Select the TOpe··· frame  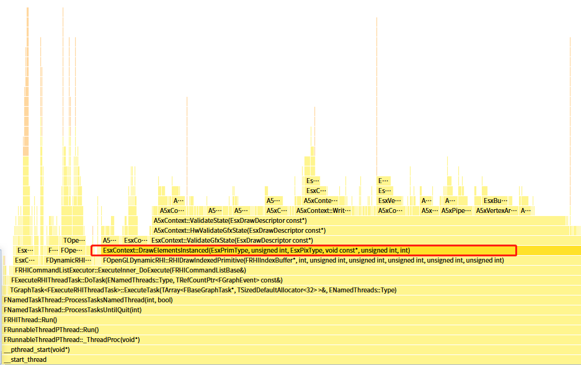click(x=73, y=240)
